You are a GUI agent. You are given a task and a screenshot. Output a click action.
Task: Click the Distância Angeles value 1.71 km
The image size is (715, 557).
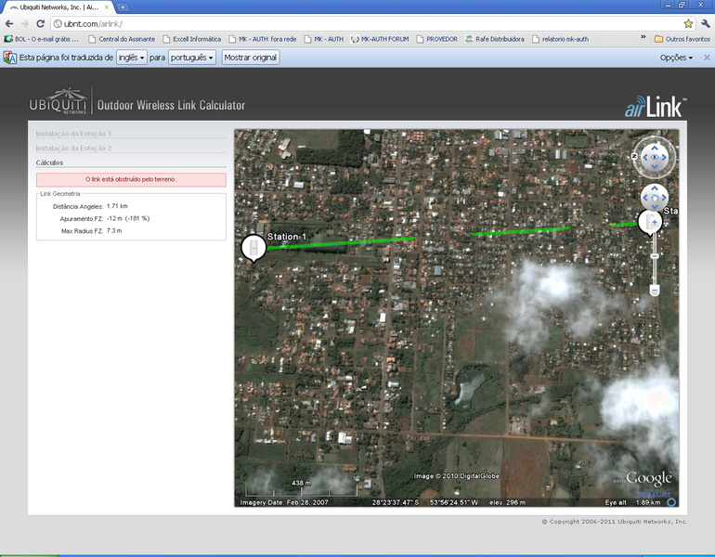tap(117, 206)
